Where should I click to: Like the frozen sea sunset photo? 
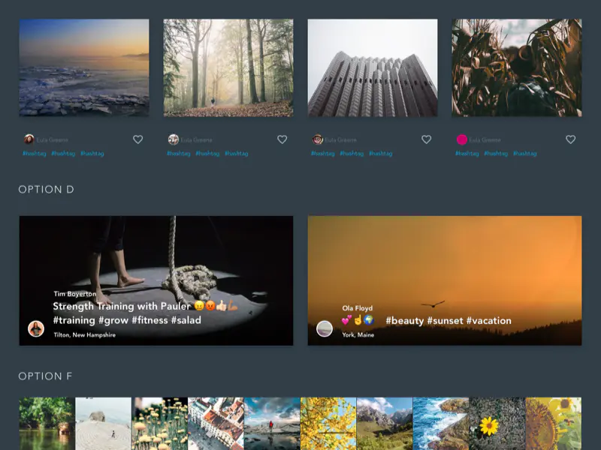[x=138, y=139]
